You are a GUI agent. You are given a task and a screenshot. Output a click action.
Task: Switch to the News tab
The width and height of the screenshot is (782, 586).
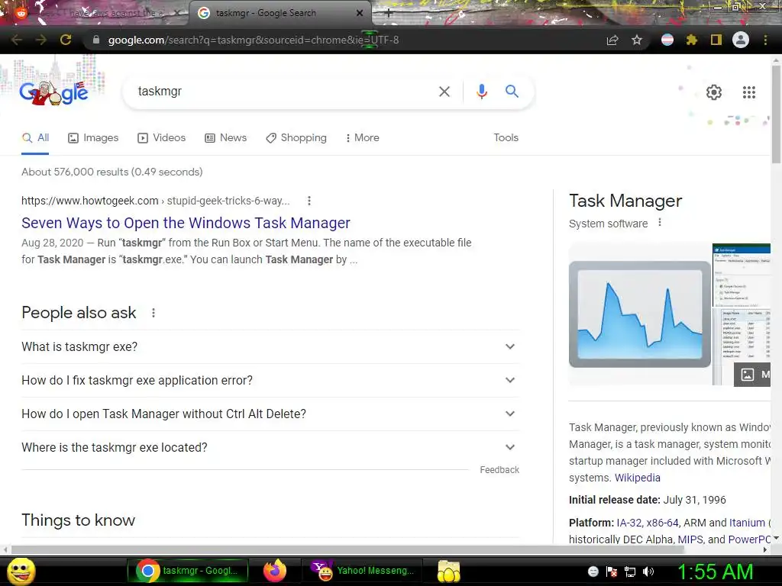(x=226, y=137)
